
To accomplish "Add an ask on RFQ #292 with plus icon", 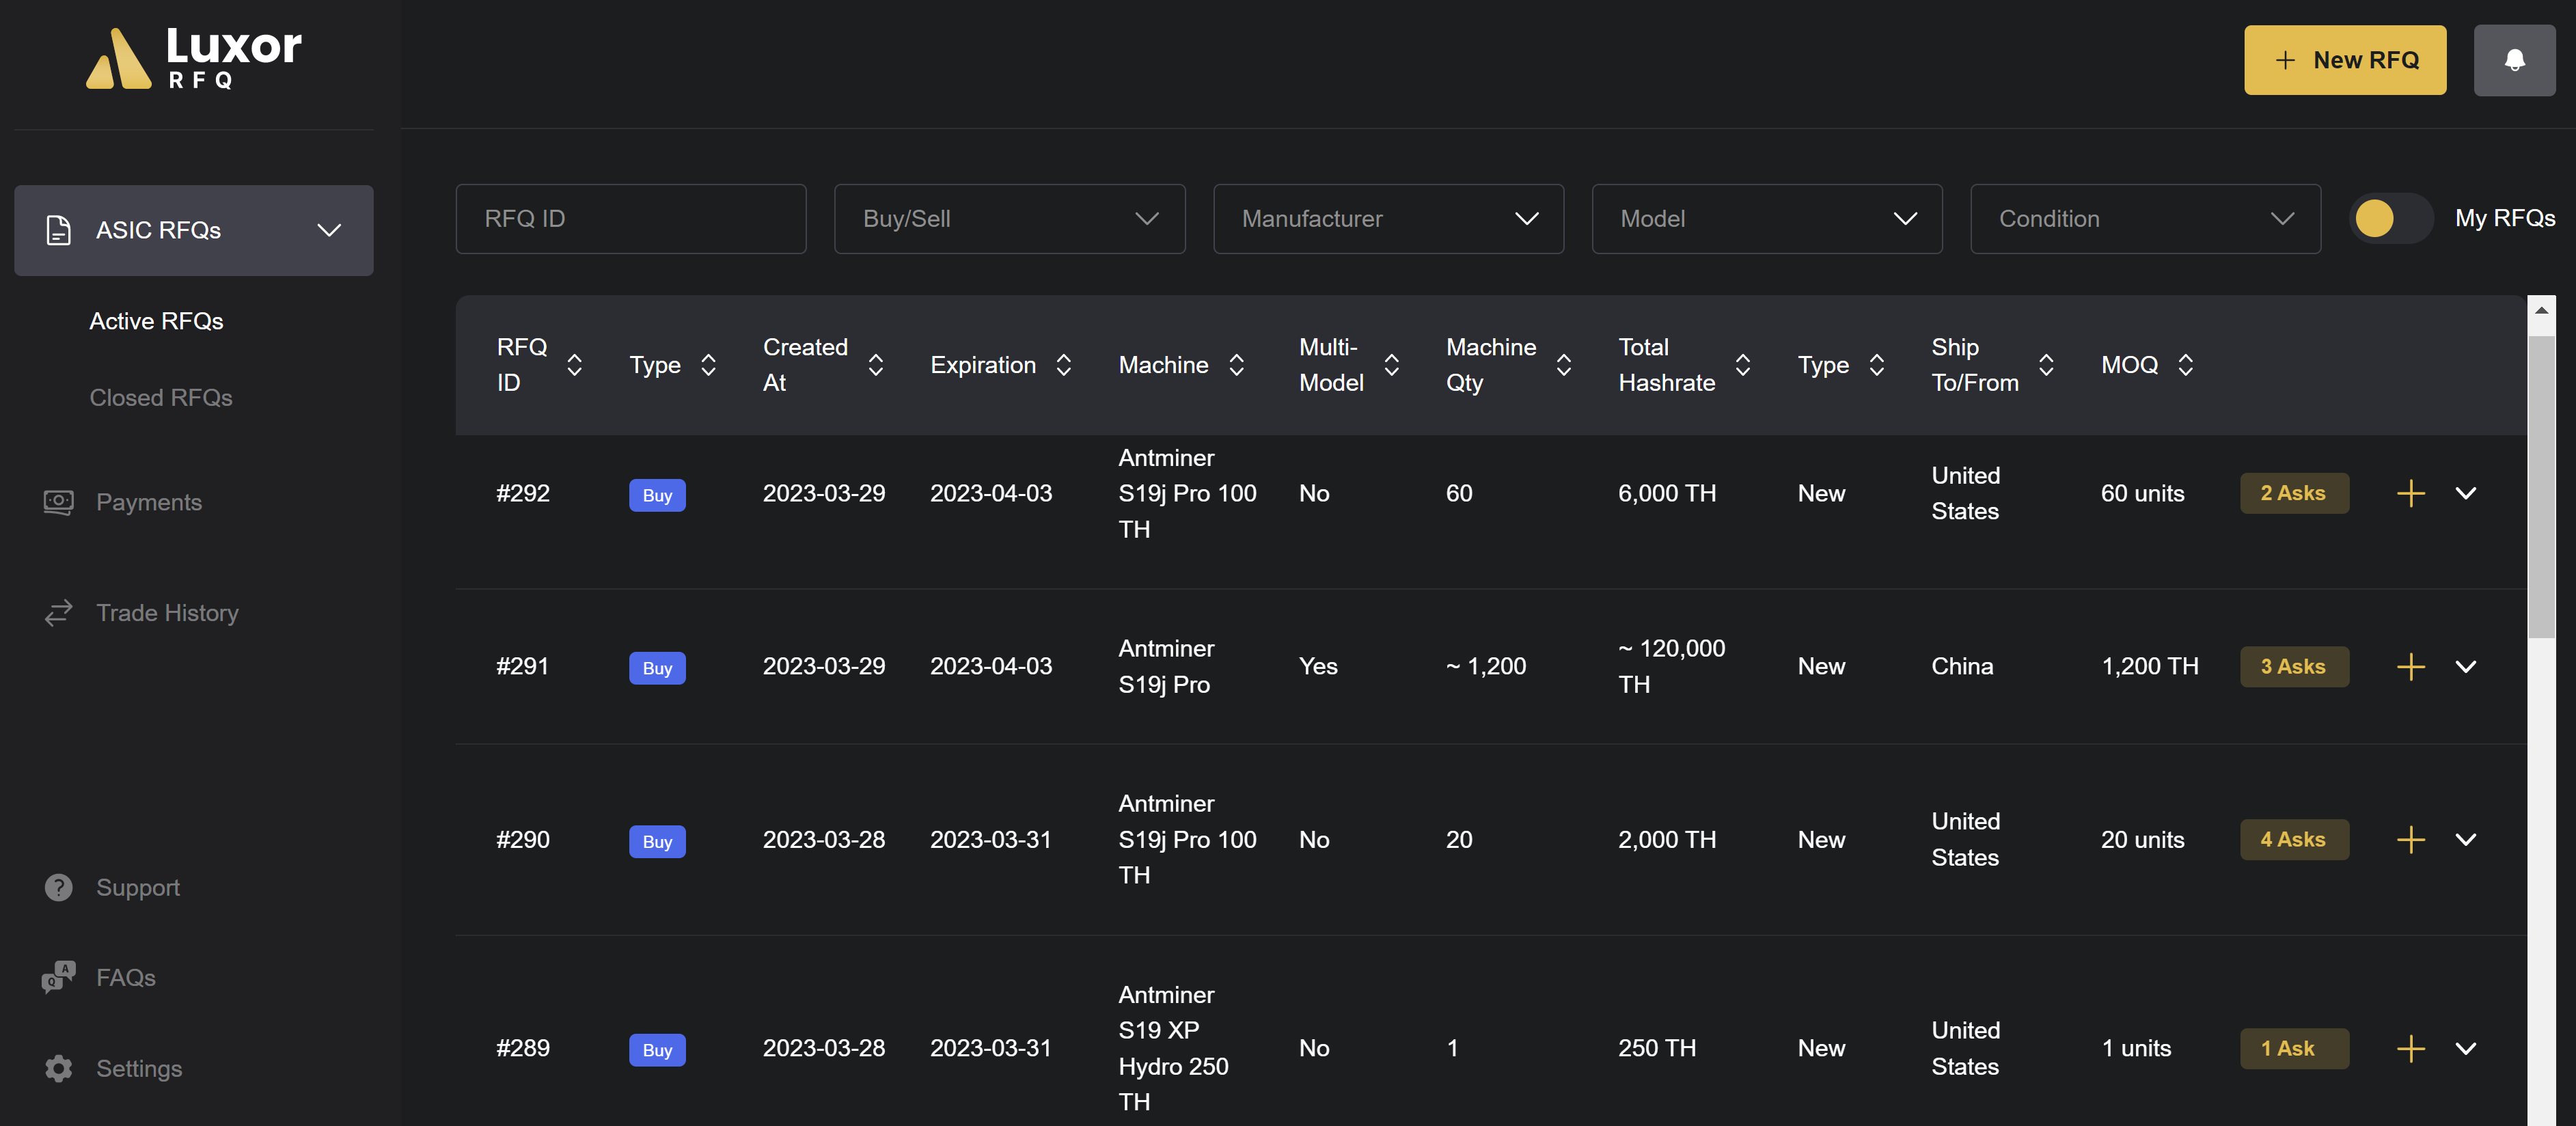I will 2411,493.
